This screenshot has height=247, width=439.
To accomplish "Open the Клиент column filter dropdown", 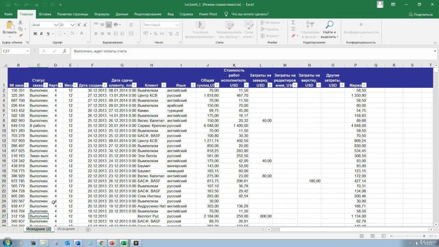I will (163, 85).
